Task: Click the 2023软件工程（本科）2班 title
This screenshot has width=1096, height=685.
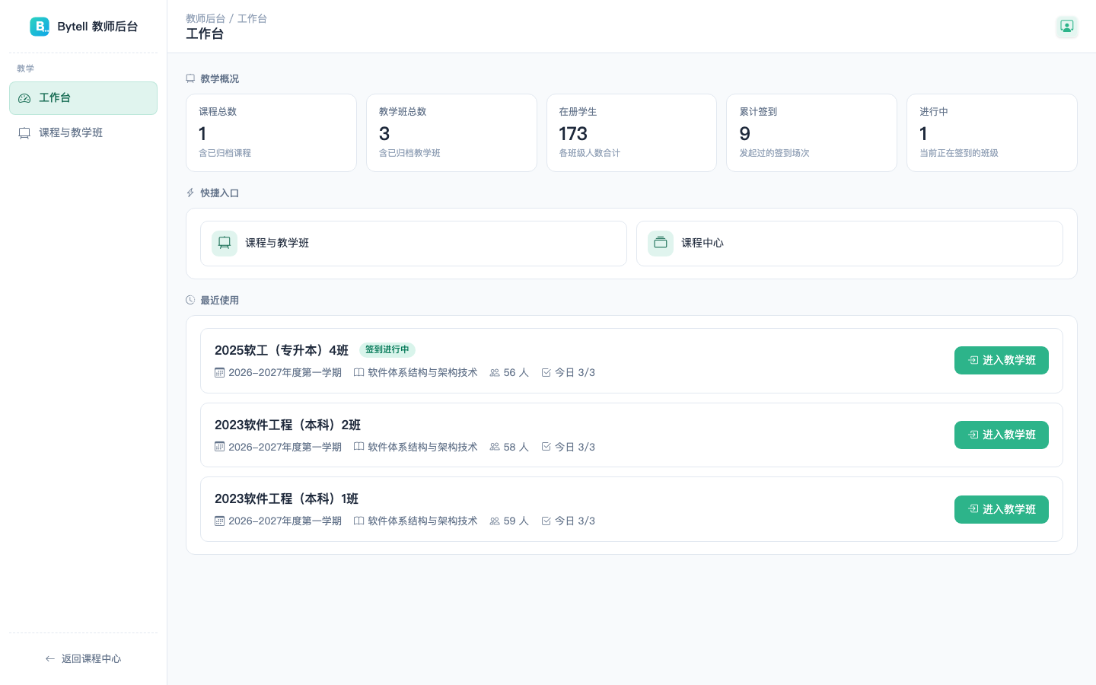Action: 288,425
